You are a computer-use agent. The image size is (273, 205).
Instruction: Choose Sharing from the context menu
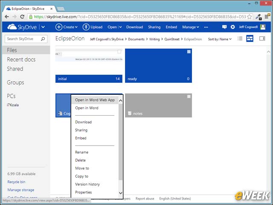point(81,130)
